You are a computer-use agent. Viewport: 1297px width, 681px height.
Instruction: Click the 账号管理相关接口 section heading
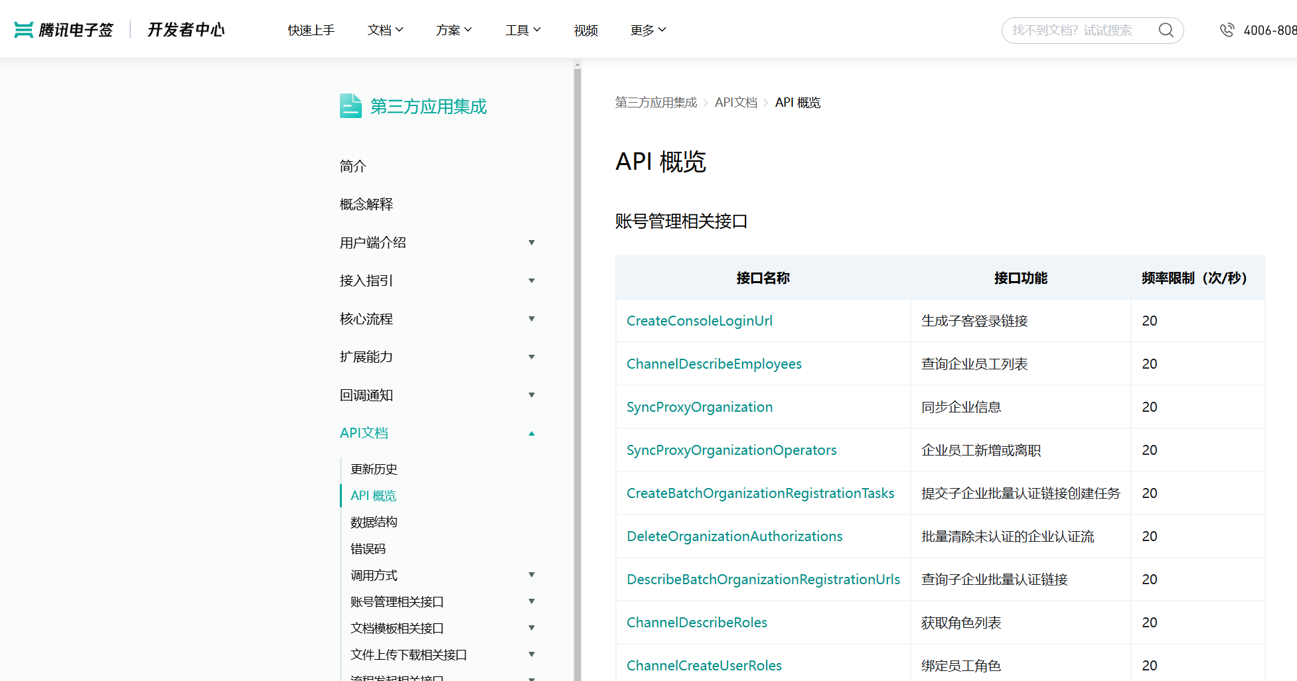681,221
